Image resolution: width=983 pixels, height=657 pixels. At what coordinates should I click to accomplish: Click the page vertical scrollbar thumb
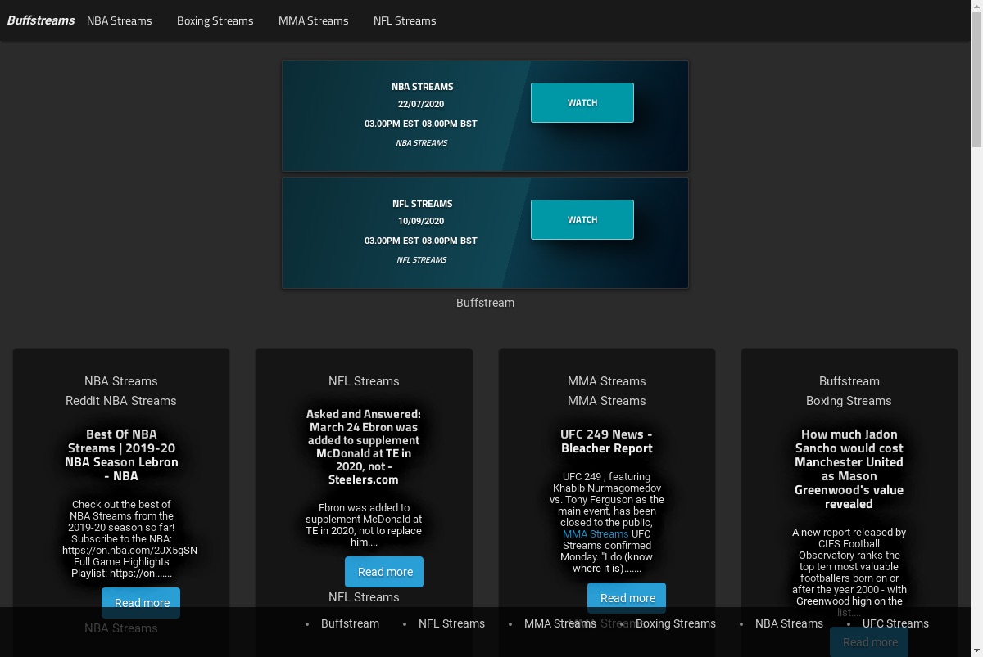click(976, 80)
